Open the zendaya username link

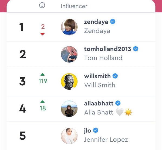tap(96, 22)
